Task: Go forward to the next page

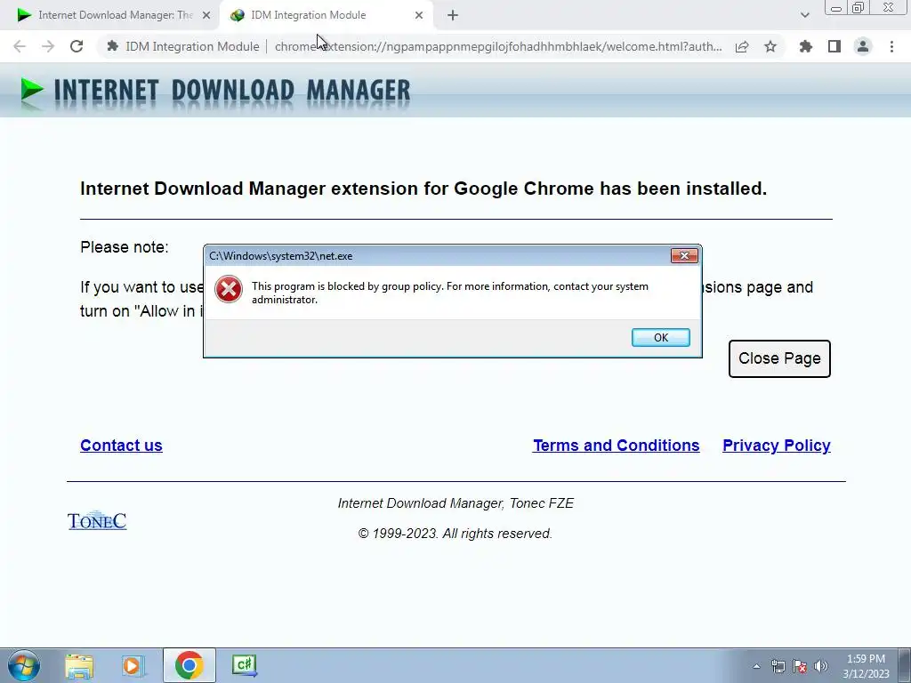Action: pyautogui.click(x=48, y=46)
